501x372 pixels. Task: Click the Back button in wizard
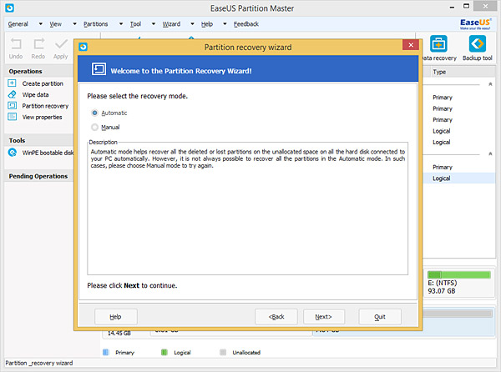click(276, 316)
